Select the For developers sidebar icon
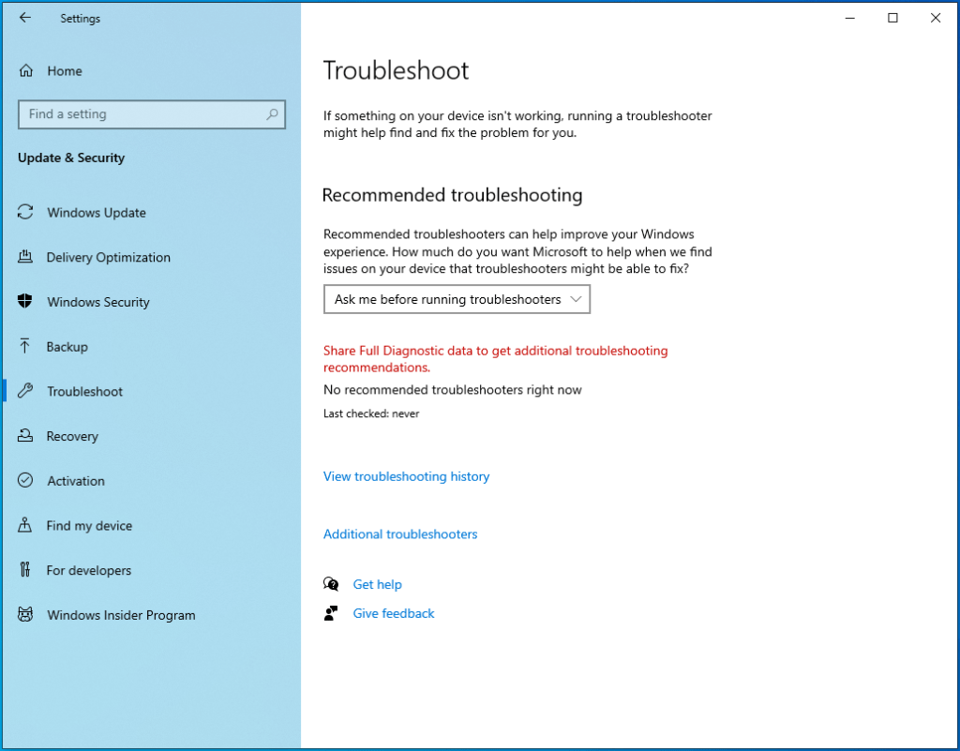Screen dimensions: 960x751 (24, 570)
